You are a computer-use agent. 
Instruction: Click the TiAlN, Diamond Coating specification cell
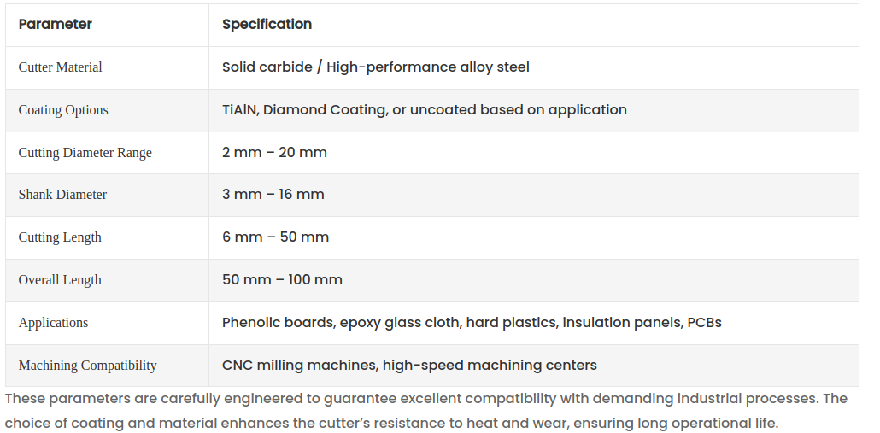point(424,110)
